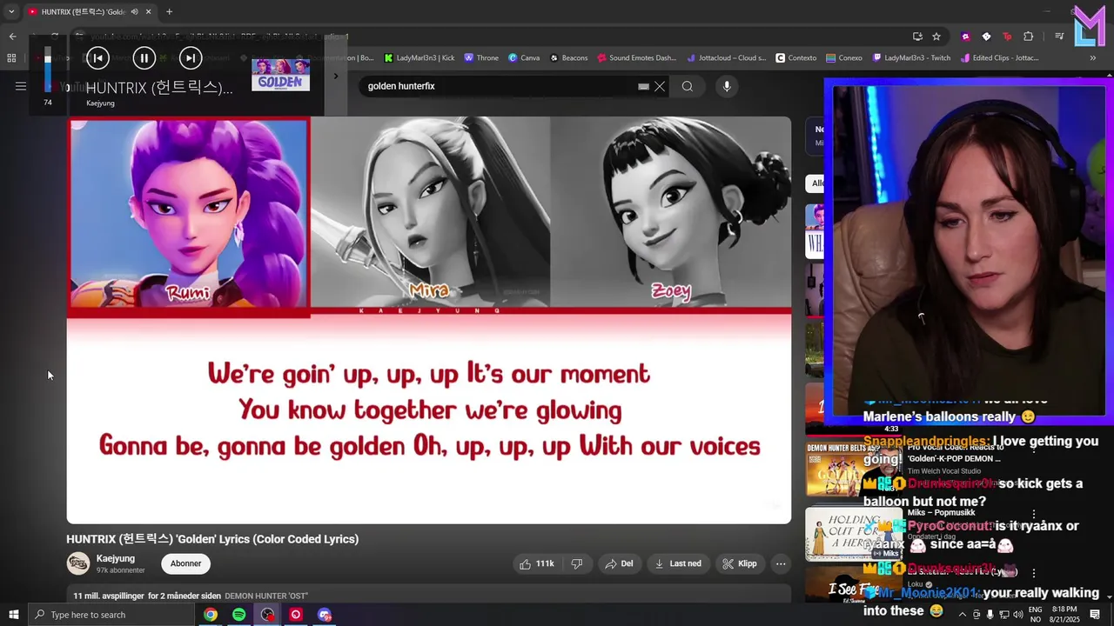Screen dimensions: 1114x626
Task: Open LadyMarl3n3 | Kick bookmark
Action: click(419, 58)
